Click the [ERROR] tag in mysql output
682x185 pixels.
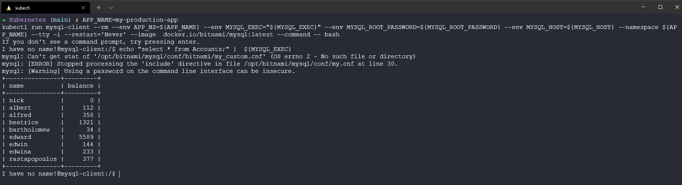pos(40,64)
